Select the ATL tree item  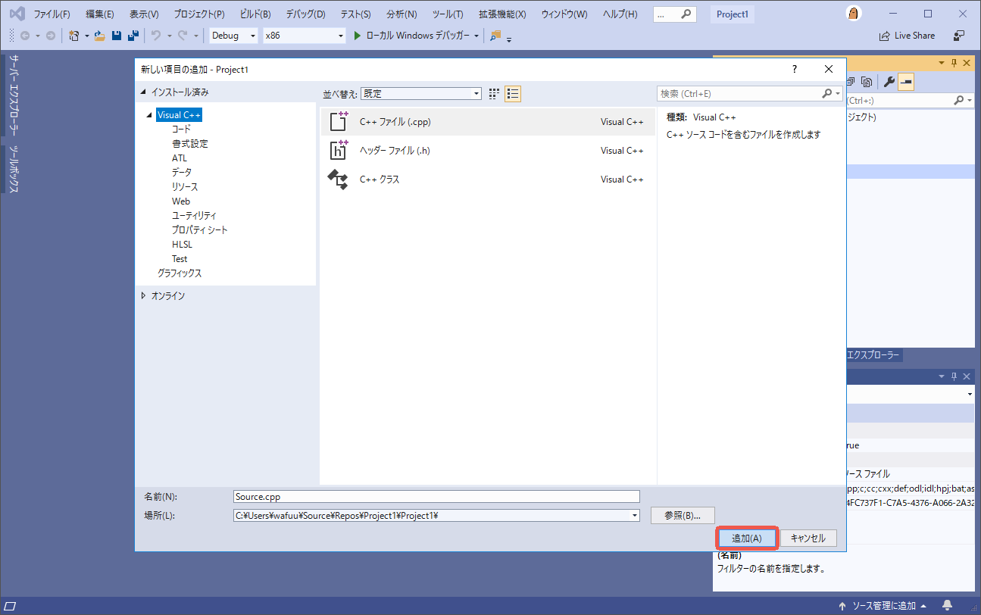tap(180, 158)
